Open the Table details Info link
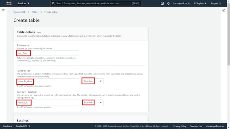Screen dimensions: 230x129 39,32
